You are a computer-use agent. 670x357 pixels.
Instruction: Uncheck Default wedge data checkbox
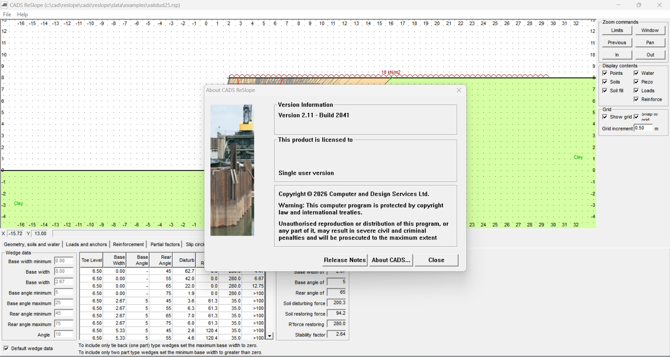click(6, 348)
